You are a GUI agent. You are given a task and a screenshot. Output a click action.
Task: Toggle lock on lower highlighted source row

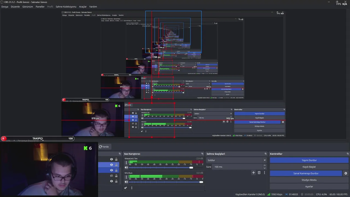(116, 170)
